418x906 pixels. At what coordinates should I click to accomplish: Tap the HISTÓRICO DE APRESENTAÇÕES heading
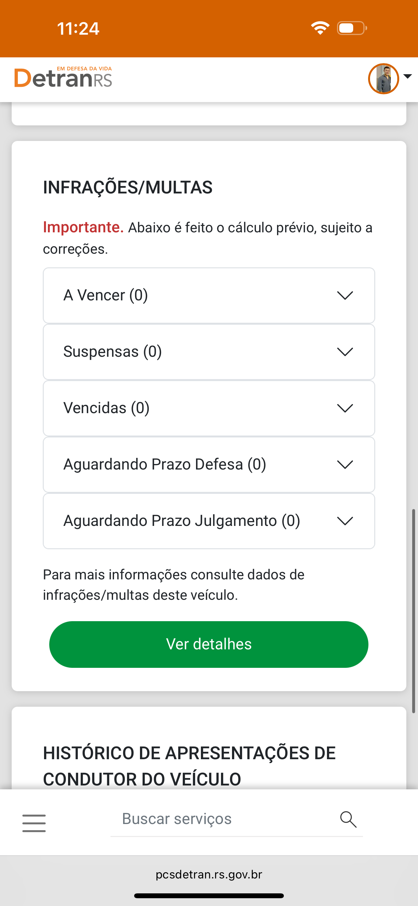189,766
